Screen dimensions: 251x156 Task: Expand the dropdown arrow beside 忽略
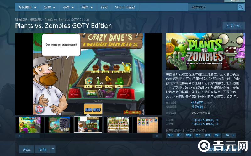53,149
